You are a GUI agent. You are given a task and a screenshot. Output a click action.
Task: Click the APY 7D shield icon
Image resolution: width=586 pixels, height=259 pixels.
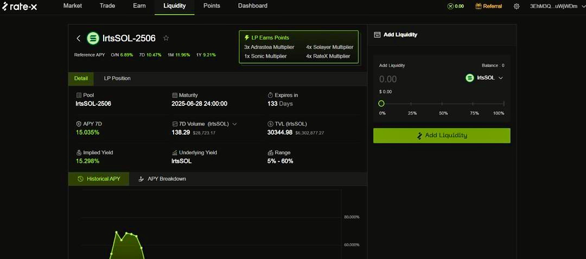pos(79,124)
